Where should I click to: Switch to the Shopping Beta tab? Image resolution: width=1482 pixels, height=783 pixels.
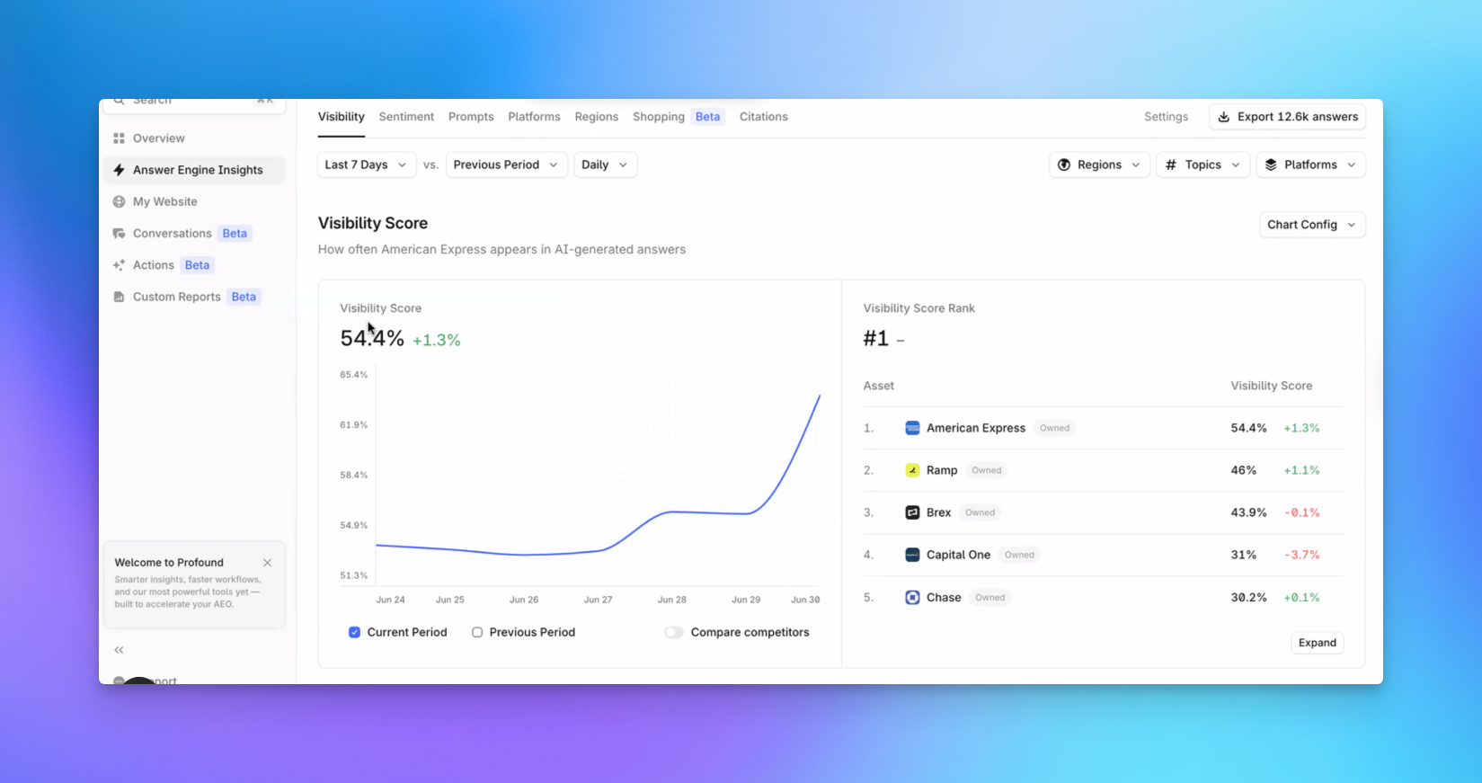click(679, 117)
